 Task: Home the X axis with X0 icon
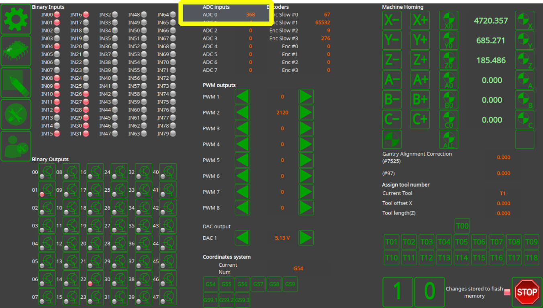pos(449,20)
